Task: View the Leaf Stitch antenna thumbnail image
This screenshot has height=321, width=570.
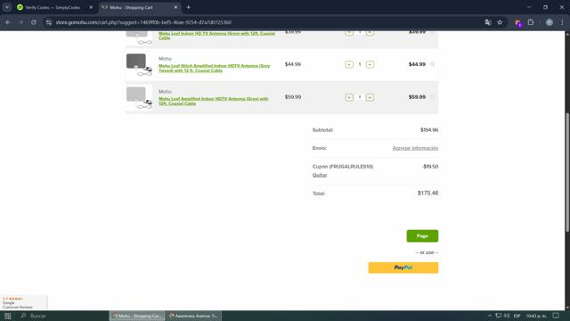Action: (139, 65)
